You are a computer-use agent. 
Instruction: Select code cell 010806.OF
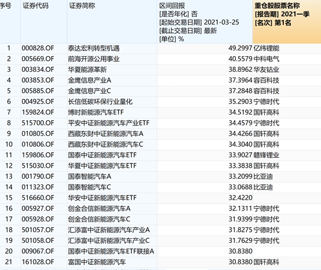coord(38,144)
